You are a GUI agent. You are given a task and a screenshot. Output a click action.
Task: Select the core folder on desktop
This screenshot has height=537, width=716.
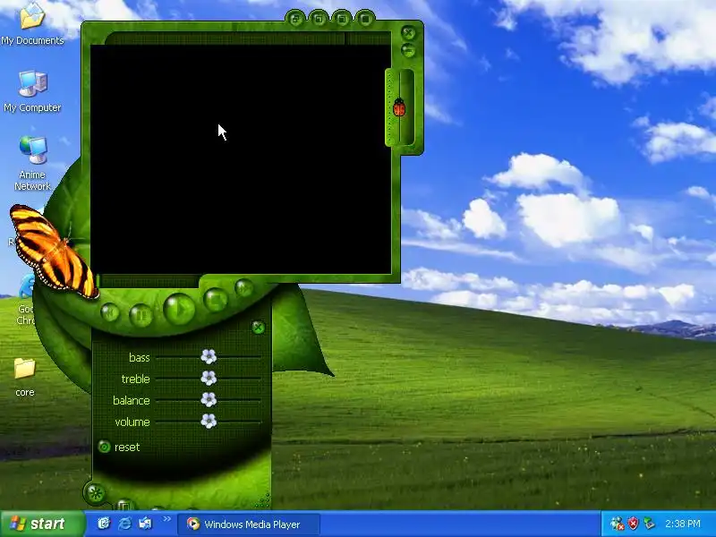tap(25, 378)
